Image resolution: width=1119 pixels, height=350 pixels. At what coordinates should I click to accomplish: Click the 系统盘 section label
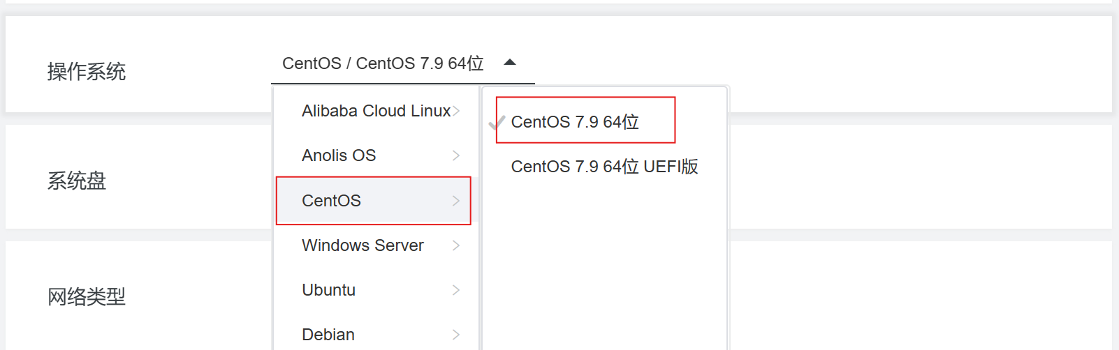77,181
